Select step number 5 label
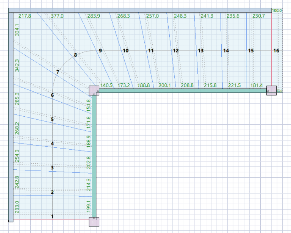Viewport: 291px width, 233px height. click(52, 119)
